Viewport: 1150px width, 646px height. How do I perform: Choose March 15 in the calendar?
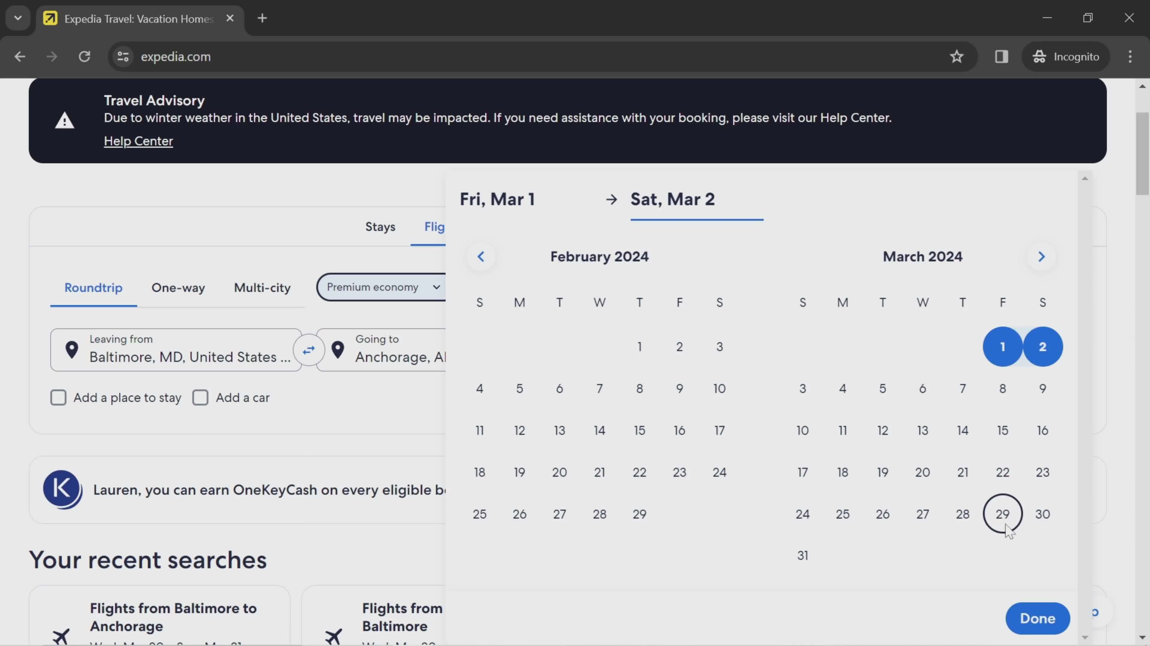[x=1003, y=430]
